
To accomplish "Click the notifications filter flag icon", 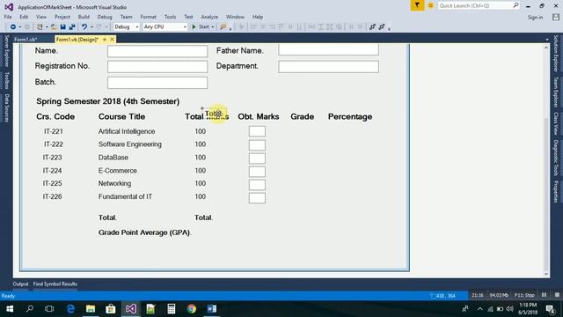I will click(417, 5).
